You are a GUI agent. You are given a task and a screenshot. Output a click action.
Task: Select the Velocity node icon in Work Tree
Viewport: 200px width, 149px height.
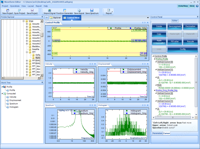coord(7,97)
